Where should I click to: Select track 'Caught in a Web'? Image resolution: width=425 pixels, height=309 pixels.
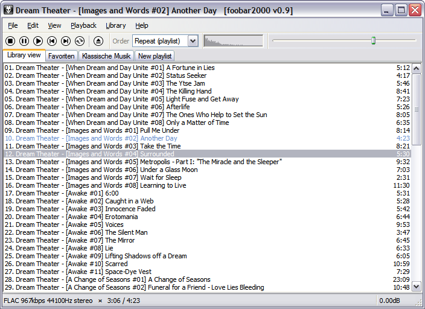[207, 201]
